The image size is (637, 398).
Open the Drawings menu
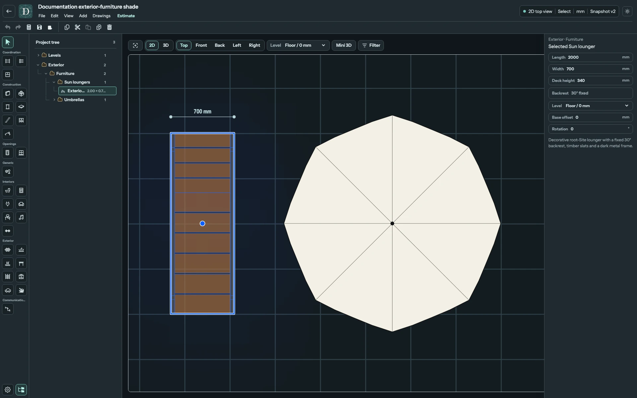(x=102, y=16)
